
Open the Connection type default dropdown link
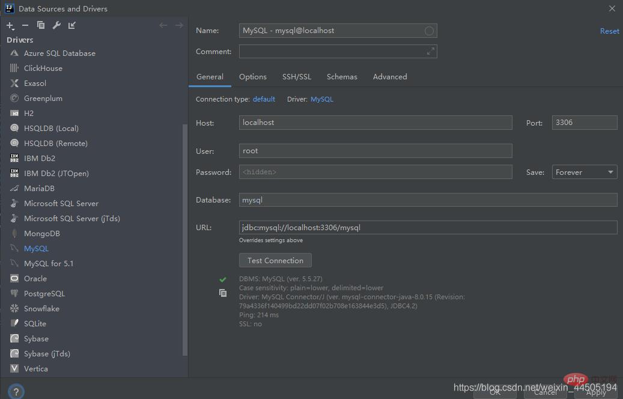pos(264,99)
